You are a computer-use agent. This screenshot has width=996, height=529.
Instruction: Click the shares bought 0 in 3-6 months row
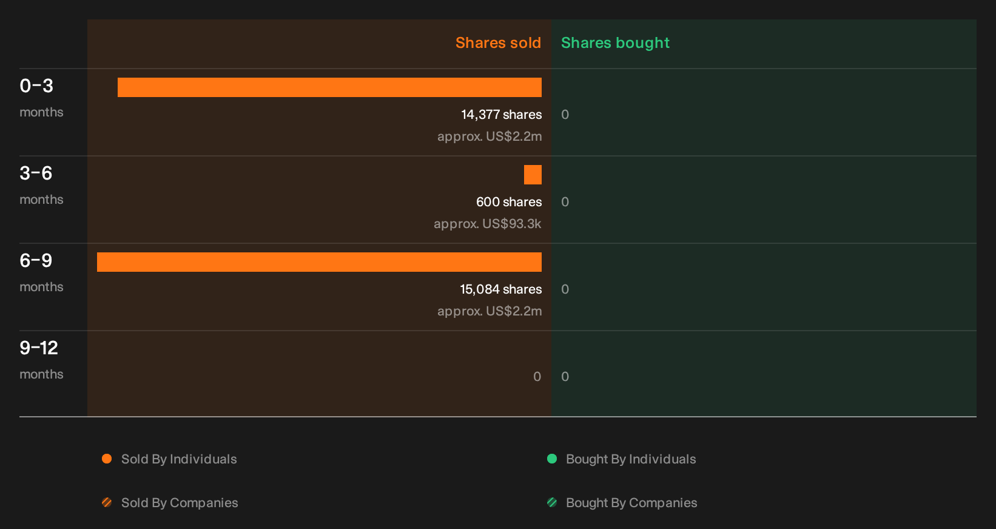(x=565, y=202)
